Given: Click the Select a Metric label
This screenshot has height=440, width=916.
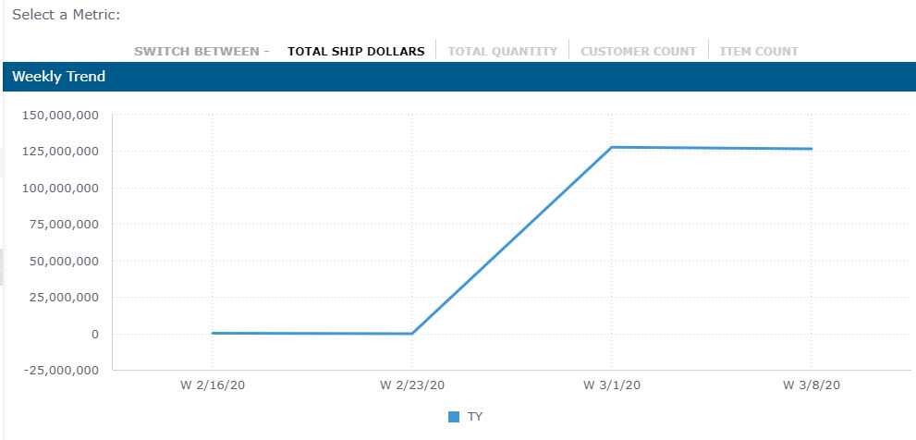Looking at the screenshot, I should [66, 16].
